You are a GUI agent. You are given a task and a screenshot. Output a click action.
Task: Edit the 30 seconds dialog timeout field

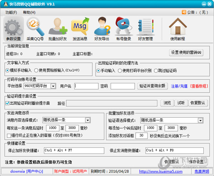click(142, 136)
